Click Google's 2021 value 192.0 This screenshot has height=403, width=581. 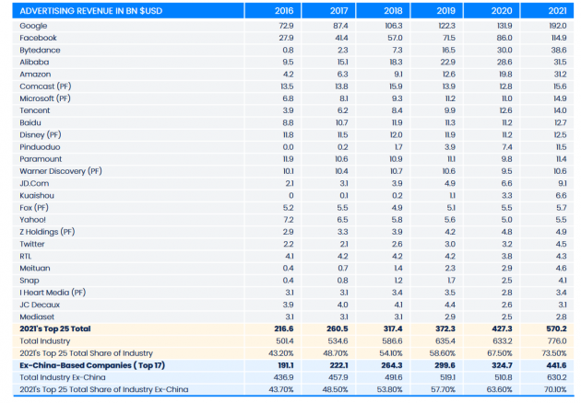pos(557,26)
